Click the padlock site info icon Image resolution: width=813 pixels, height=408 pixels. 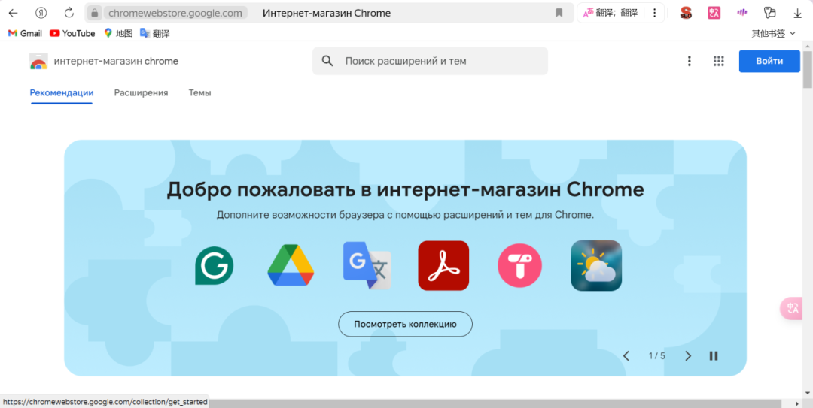(94, 13)
